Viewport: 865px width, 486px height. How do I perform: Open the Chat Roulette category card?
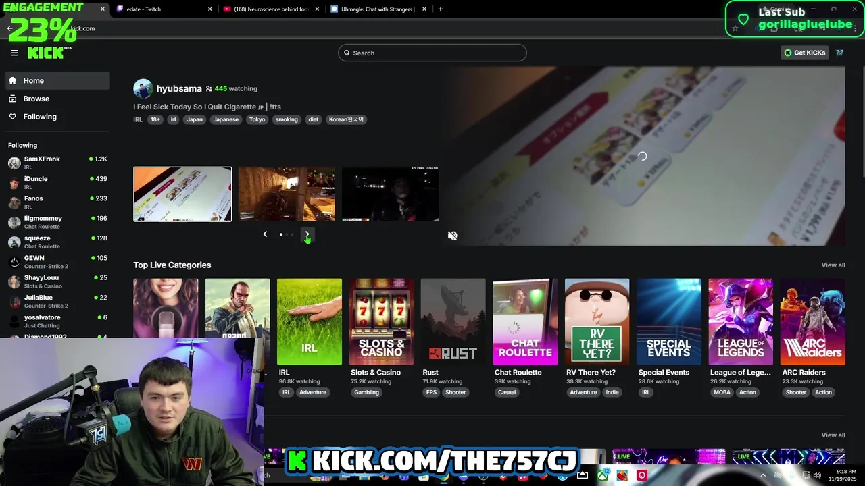tap(525, 321)
